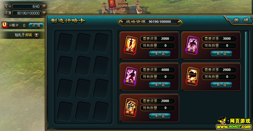Click 制造 for the 舍身 card

click(221, 54)
